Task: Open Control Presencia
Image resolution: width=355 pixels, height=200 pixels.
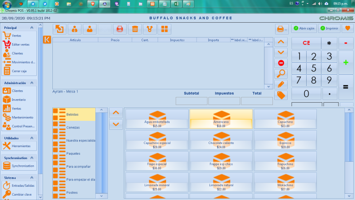Action: (x=19, y=126)
